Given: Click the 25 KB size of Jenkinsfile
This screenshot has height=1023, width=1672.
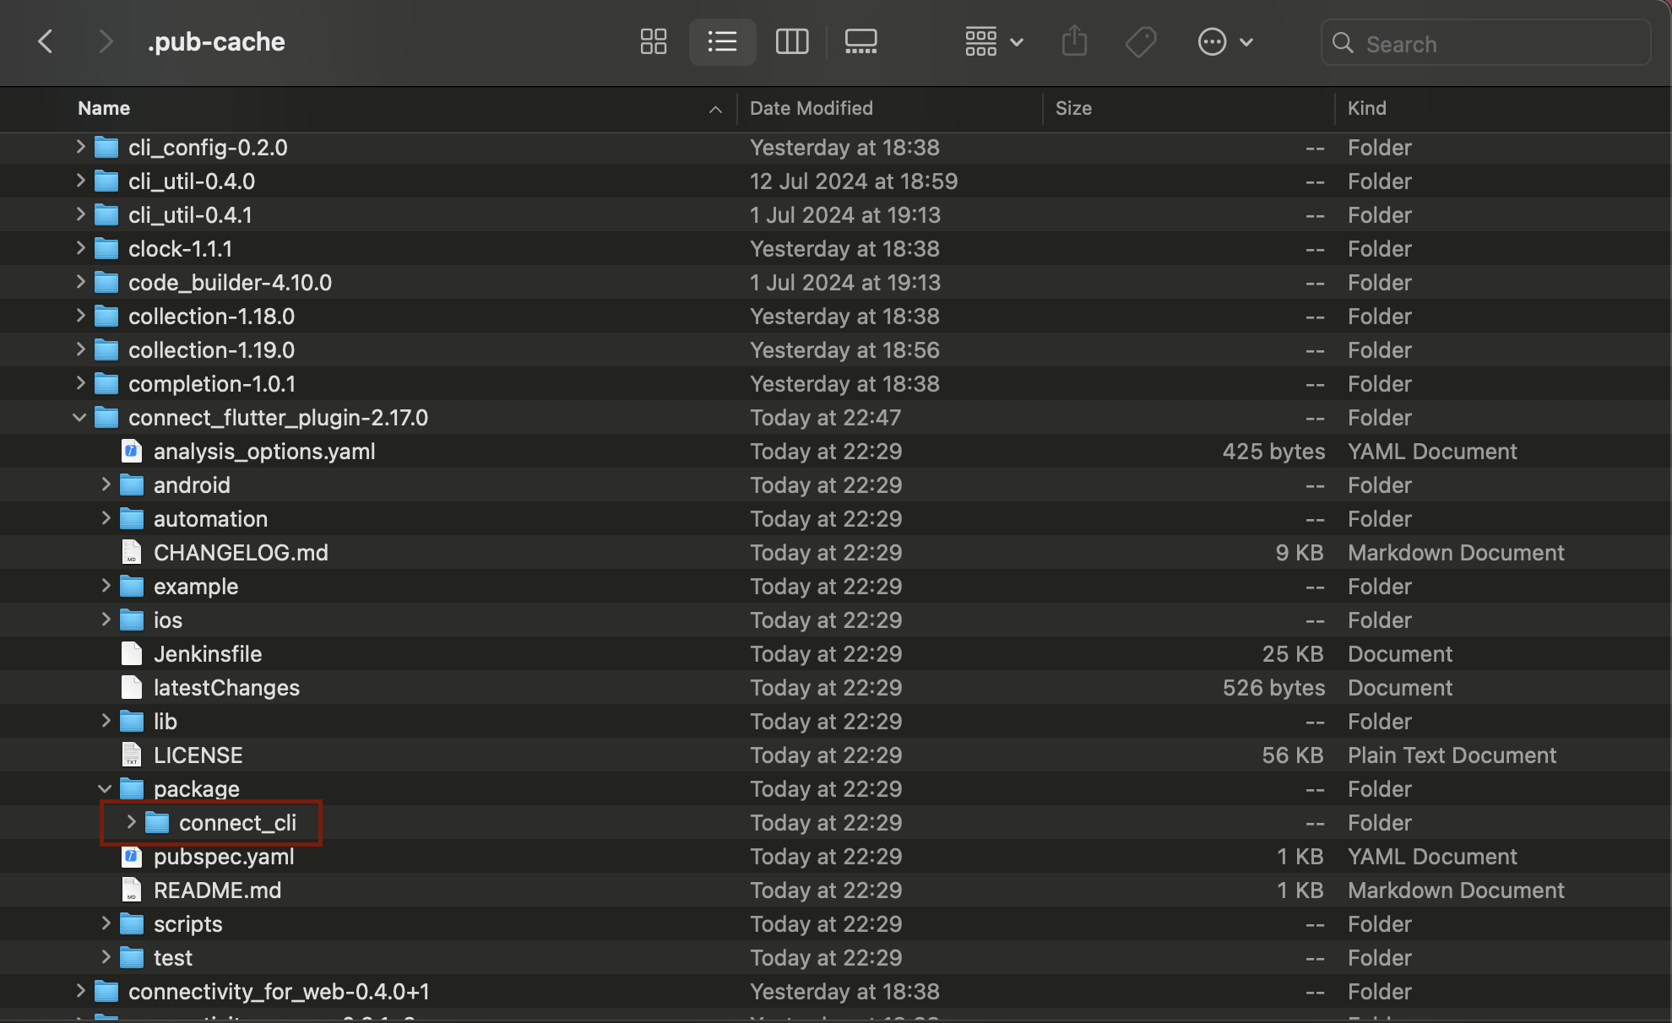Looking at the screenshot, I should (x=1293, y=653).
